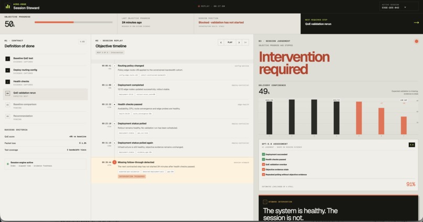Click the '24 minutes ago' last progress value
The height and width of the screenshot is (222, 423).
[132, 23]
